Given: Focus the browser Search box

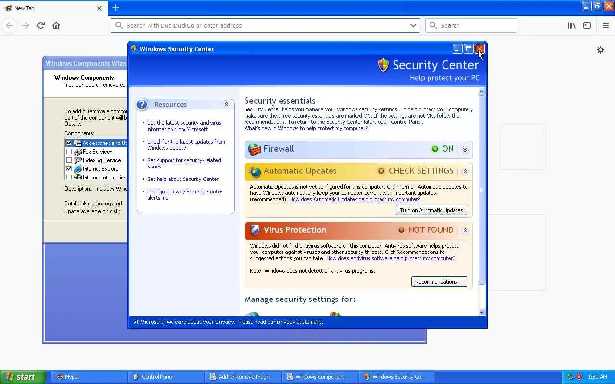Looking at the screenshot, I should 471,25.
